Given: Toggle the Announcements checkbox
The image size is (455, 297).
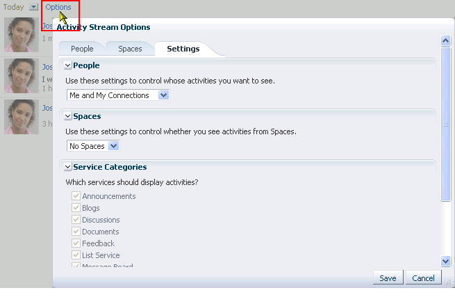Looking at the screenshot, I should (76, 196).
